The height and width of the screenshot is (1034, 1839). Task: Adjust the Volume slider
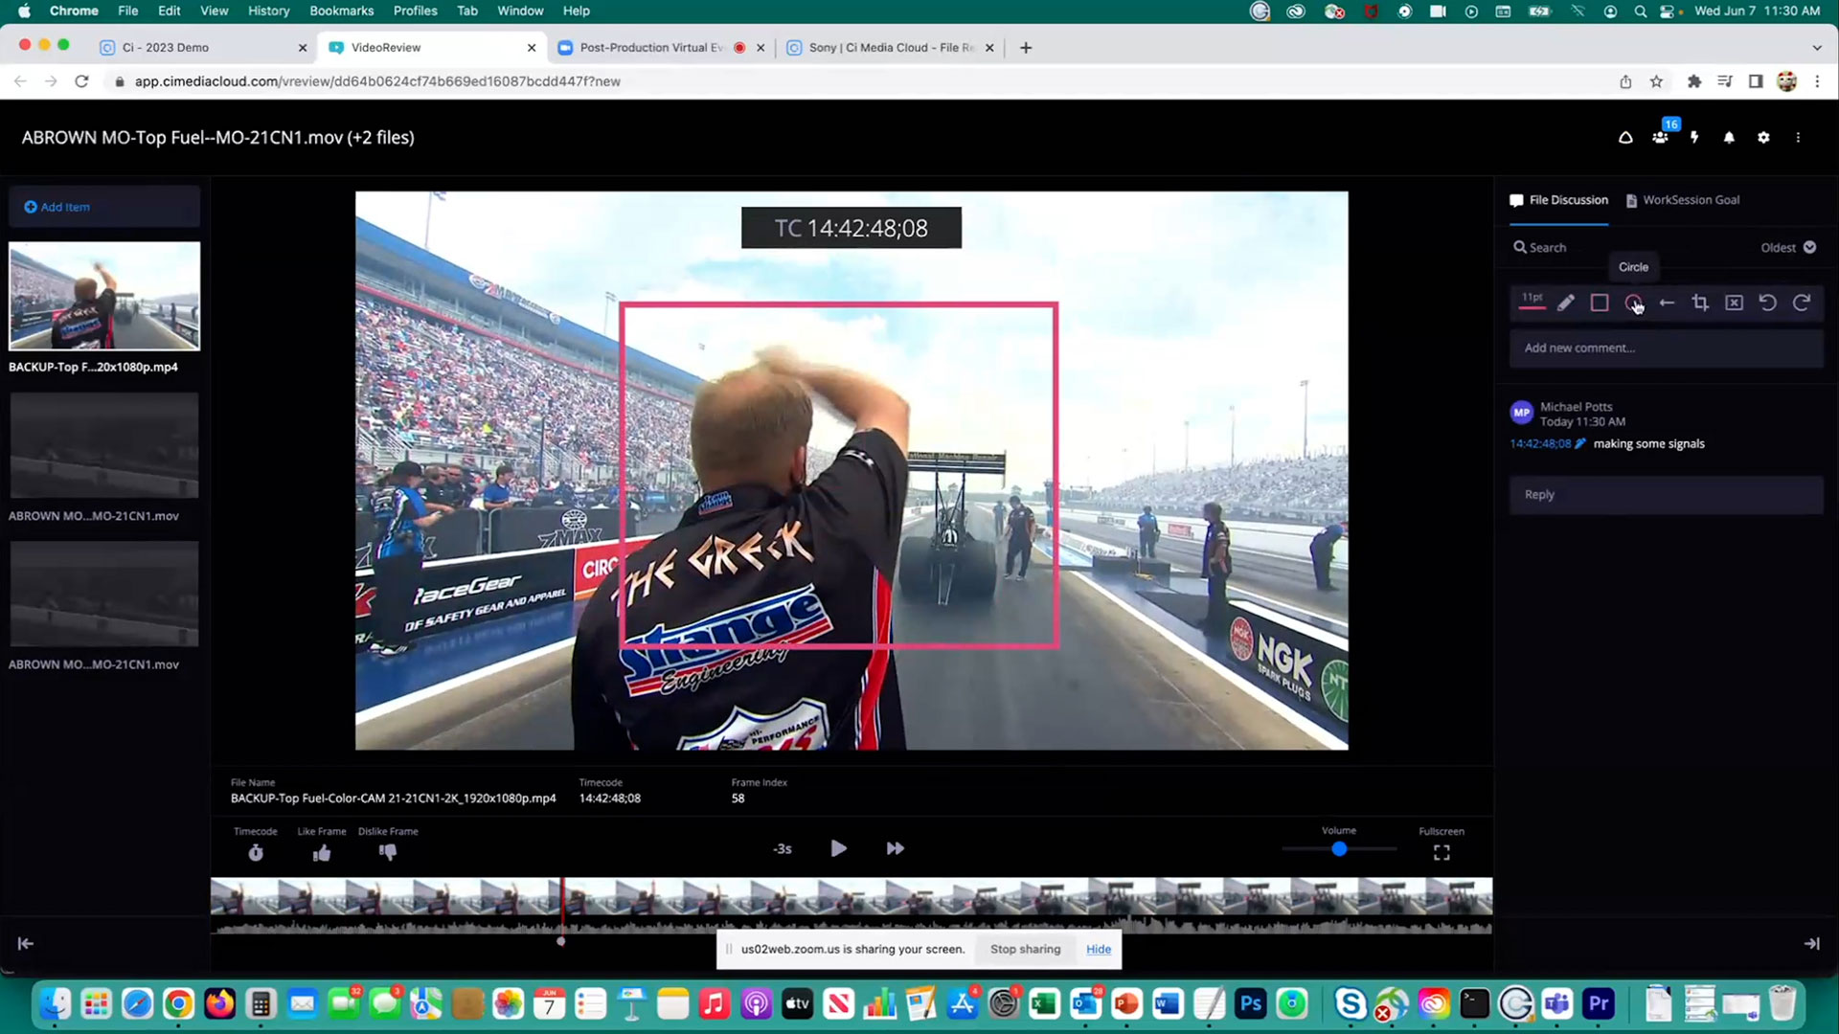click(x=1339, y=849)
